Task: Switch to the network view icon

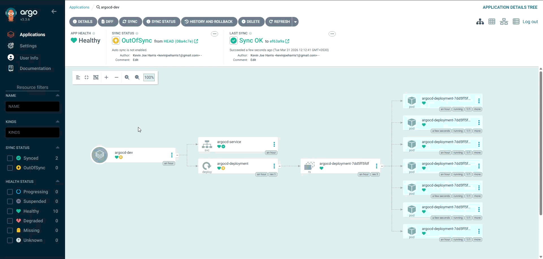Action: click(504, 22)
